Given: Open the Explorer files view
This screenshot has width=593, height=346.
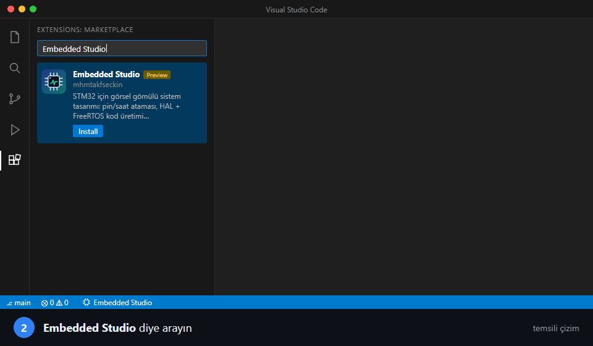Looking at the screenshot, I should pyautogui.click(x=15, y=37).
